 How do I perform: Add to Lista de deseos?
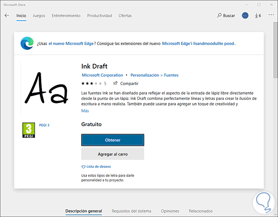tap(98, 167)
